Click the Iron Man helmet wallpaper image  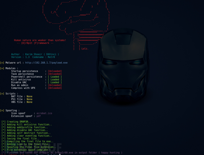(123, 66)
